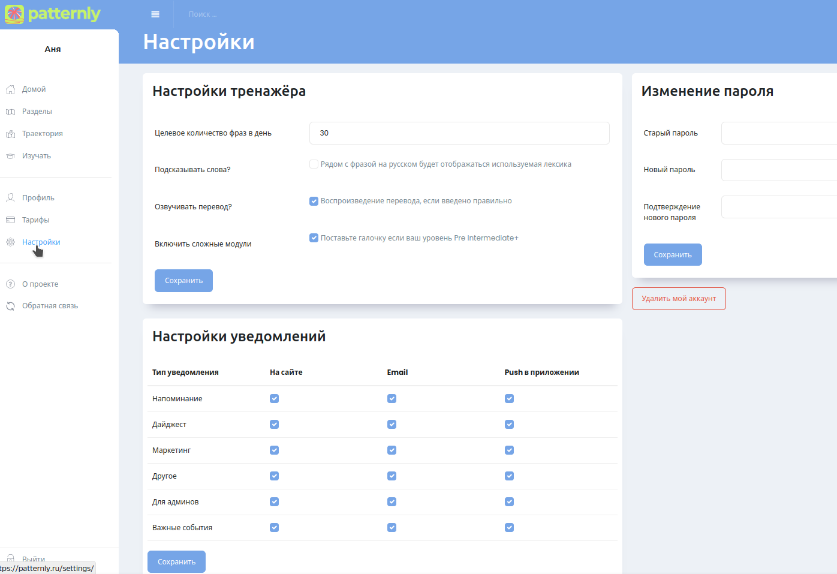Save trainer settings with Сохранить button
Screen dimensions: 837x574
point(183,281)
